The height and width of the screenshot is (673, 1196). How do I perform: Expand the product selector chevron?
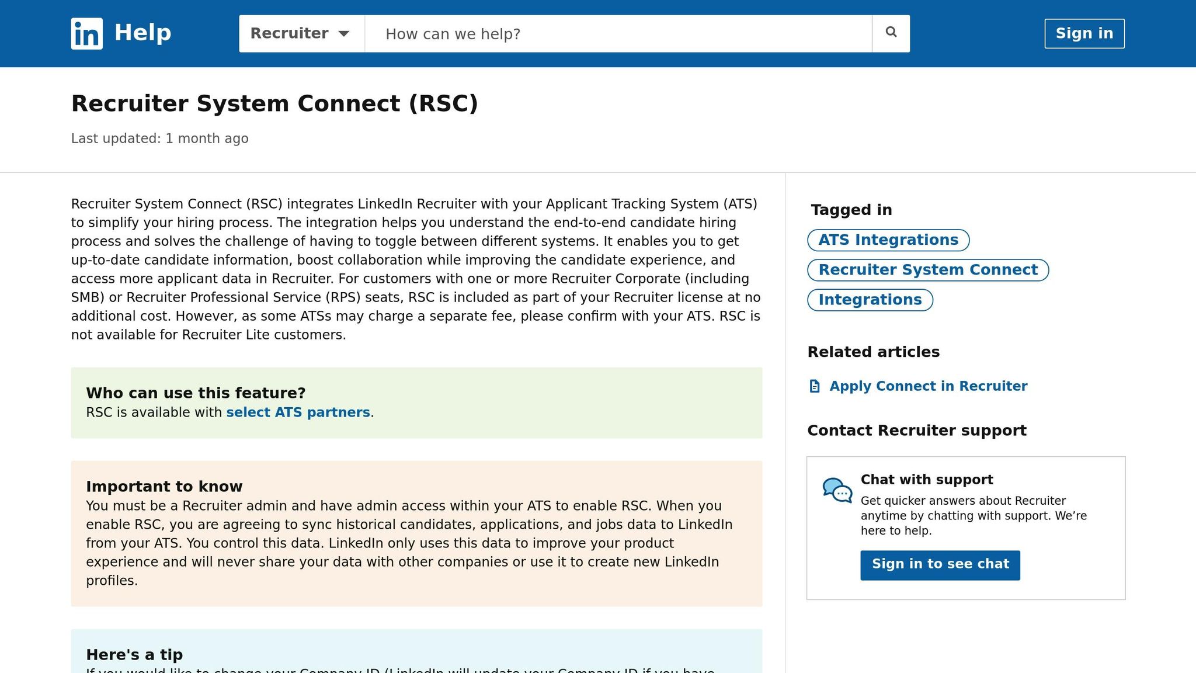(345, 34)
